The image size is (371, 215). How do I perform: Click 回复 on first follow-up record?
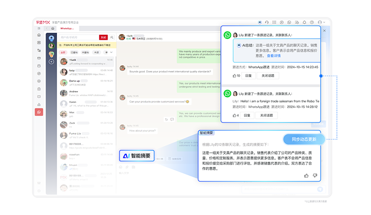(x=248, y=76)
